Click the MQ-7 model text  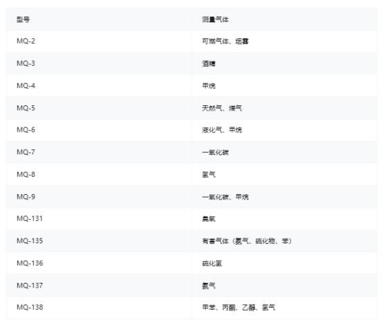click(x=26, y=152)
